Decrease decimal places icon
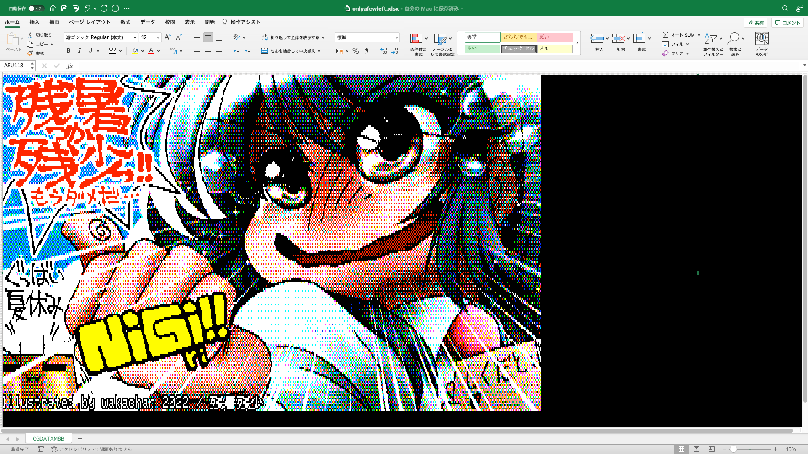Image resolution: width=808 pixels, height=454 pixels. click(395, 51)
